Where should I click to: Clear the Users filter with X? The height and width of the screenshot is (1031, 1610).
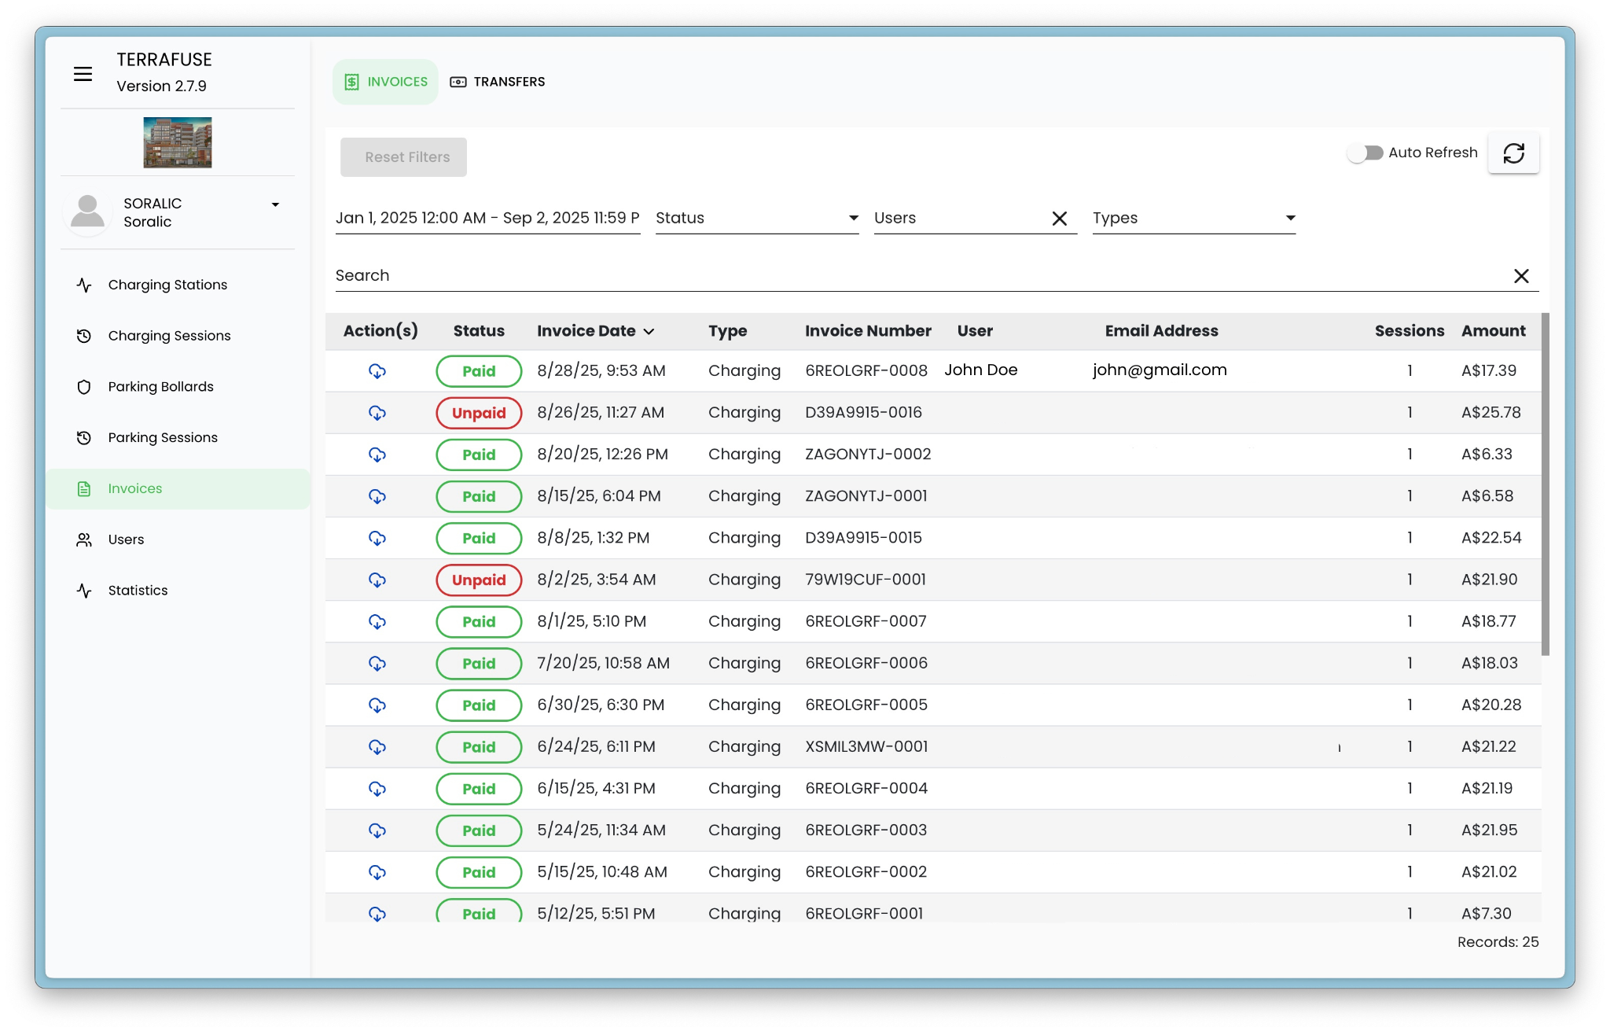point(1059,219)
